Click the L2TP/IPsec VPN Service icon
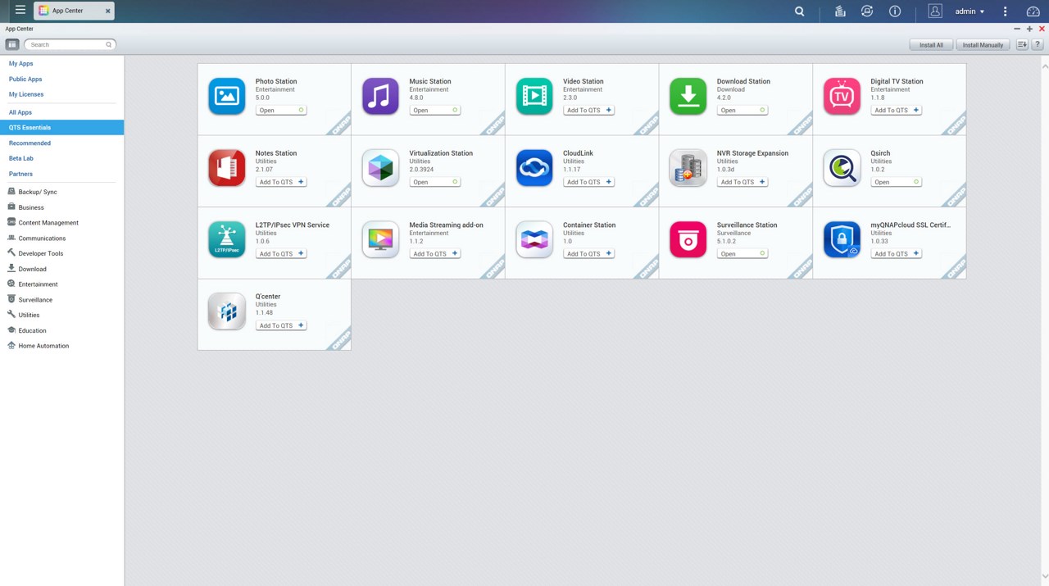The image size is (1049, 586). 227,239
